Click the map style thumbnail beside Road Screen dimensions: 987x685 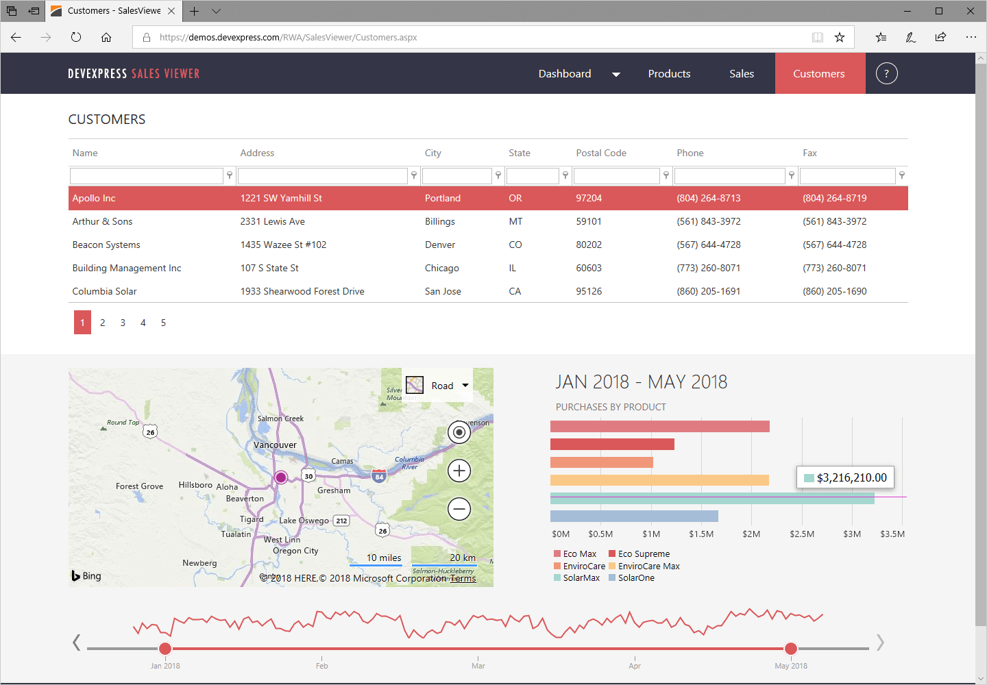[x=415, y=385]
